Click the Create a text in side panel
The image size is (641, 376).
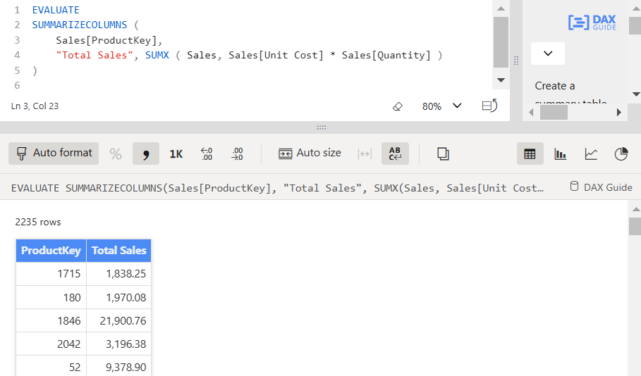555,86
